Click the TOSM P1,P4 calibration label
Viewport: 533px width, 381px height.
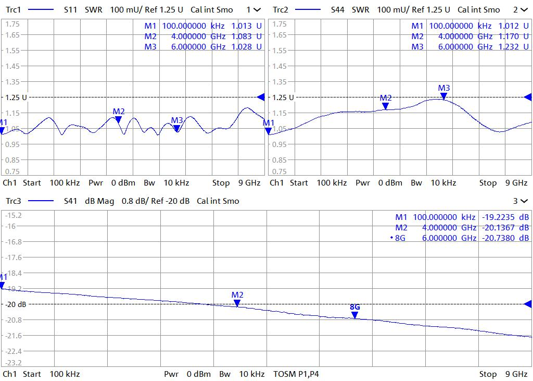click(295, 374)
